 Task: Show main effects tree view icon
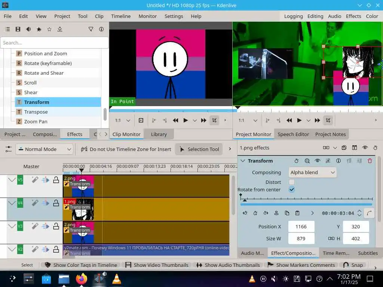click(x=8, y=29)
